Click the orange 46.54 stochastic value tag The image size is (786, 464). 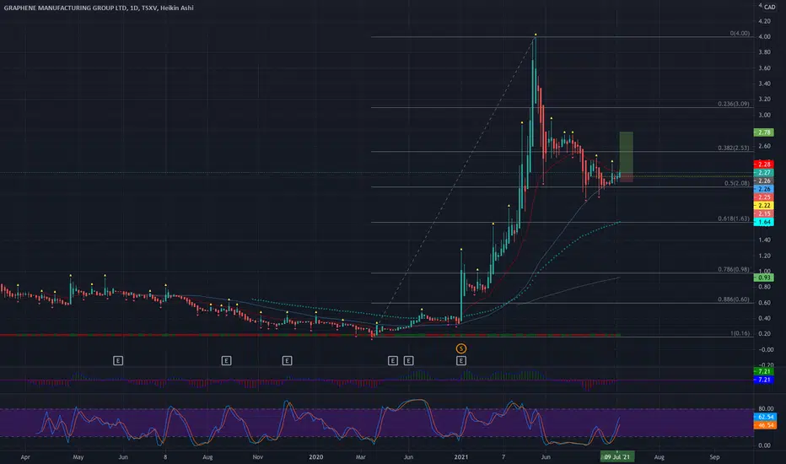click(x=765, y=425)
